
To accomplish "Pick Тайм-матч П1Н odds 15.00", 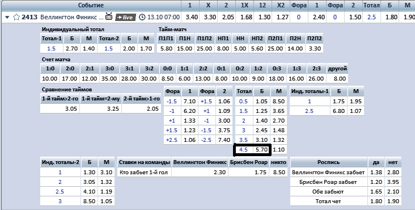I will tap(185, 48).
